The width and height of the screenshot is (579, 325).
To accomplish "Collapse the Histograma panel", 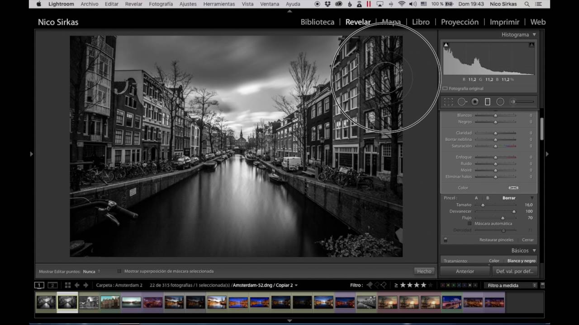I will 534,35.
